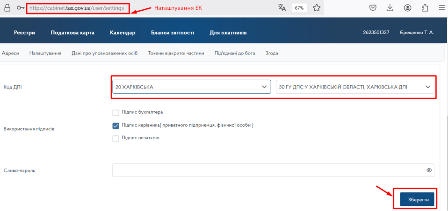This screenshot has width=448, height=211.
Task: Open the browser hamburger menu
Action: click(x=442, y=8)
